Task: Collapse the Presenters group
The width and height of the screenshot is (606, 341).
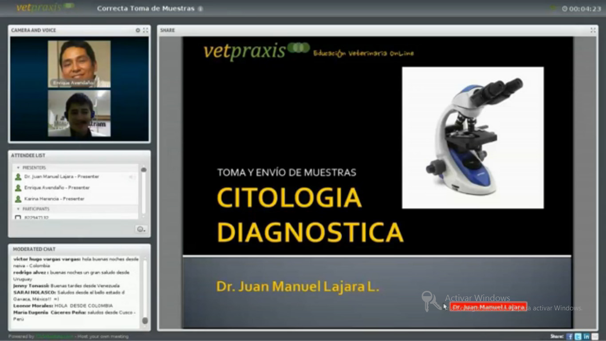Action: click(18, 168)
